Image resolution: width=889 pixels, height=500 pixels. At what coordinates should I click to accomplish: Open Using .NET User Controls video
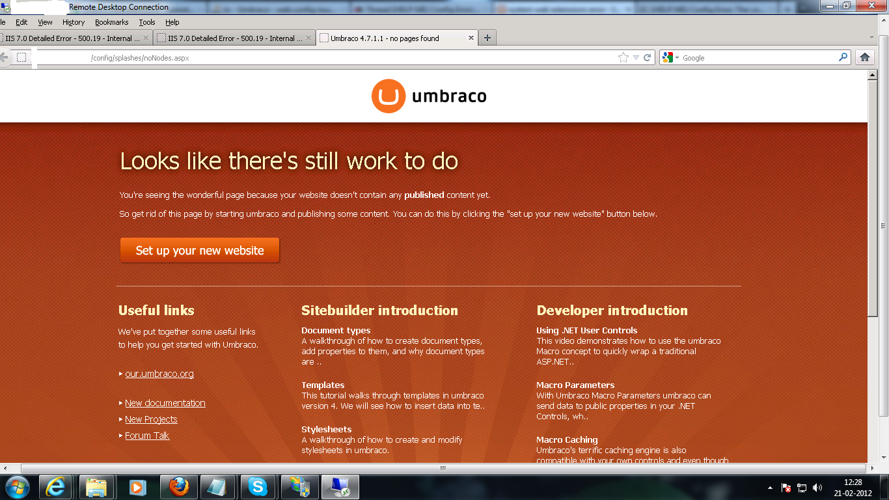[x=586, y=330]
